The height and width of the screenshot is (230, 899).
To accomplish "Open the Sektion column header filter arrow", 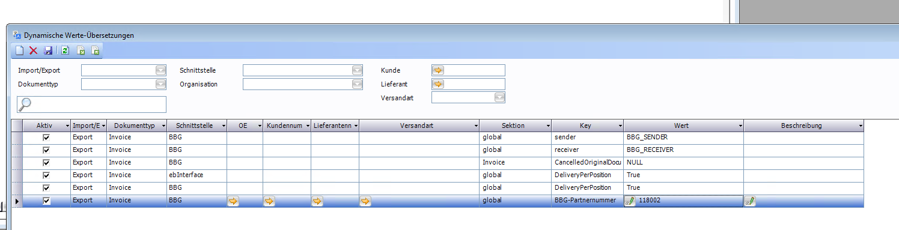I will pyautogui.click(x=548, y=126).
